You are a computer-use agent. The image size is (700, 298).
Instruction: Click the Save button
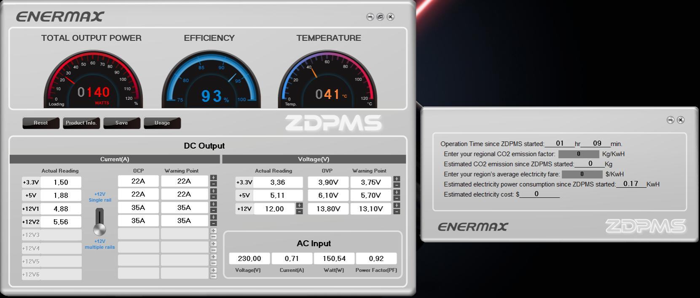pos(122,123)
